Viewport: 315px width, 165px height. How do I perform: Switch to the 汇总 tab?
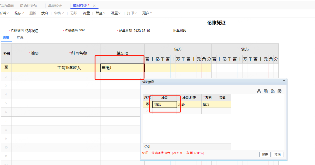20,38
